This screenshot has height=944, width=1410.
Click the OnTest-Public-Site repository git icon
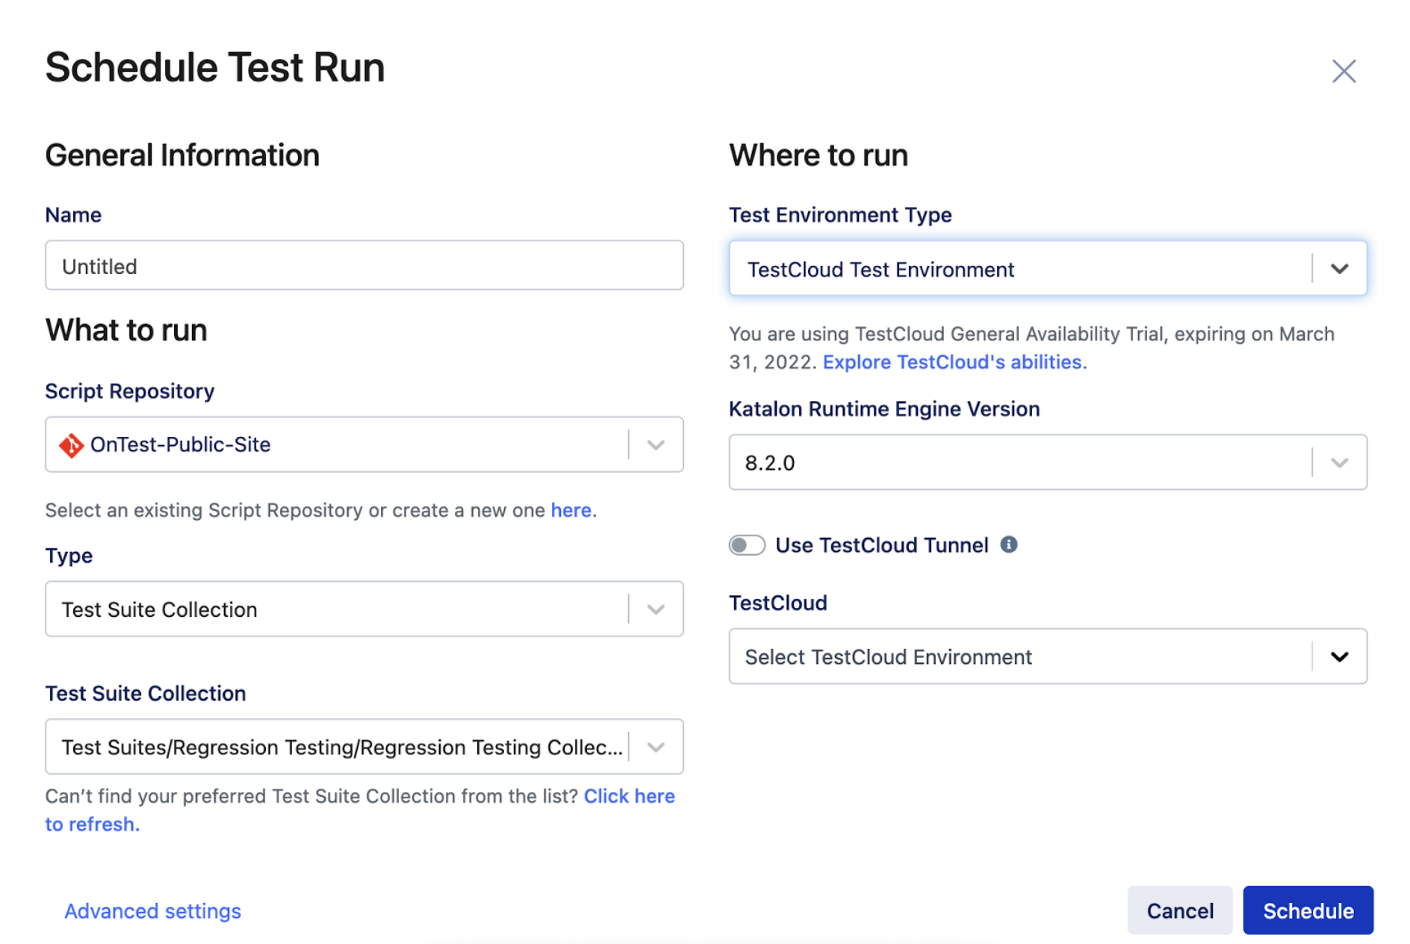pos(72,445)
